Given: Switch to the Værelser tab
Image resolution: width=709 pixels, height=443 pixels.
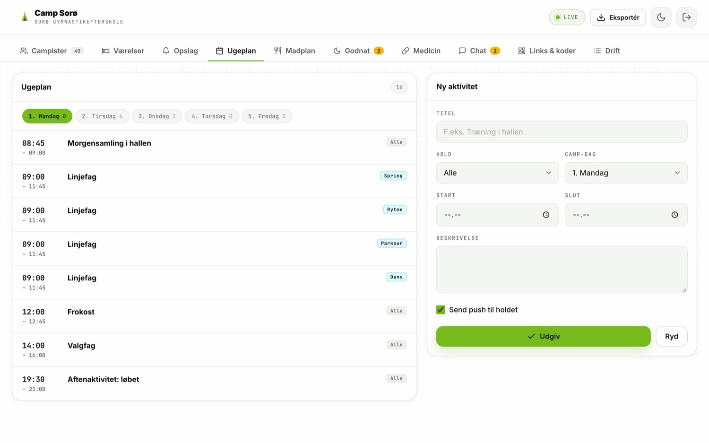Looking at the screenshot, I should tap(123, 51).
